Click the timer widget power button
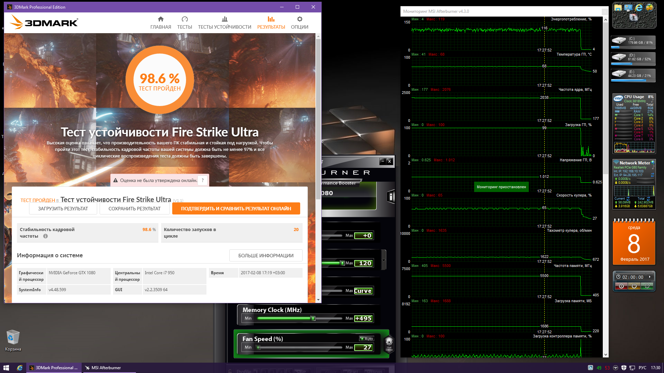Screen dimensions: 664x373 pos(634,286)
